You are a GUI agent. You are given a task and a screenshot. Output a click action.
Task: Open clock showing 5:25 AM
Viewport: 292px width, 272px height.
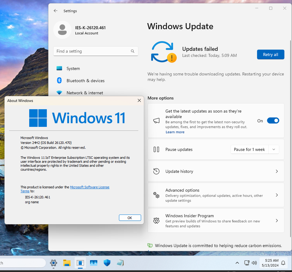tap(270, 263)
